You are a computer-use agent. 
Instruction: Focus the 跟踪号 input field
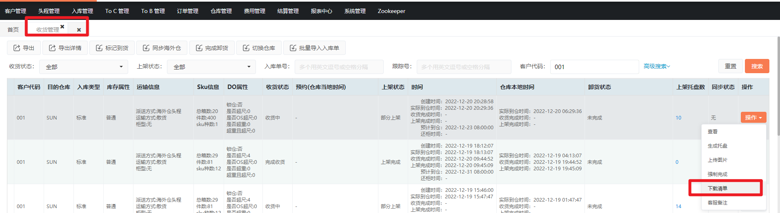pyautogui.click(x=464, y=67)
